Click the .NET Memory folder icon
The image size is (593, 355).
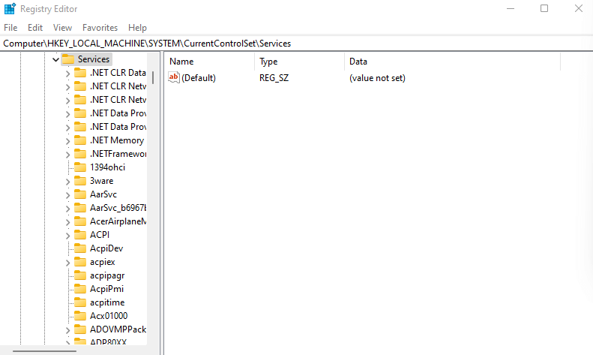(x=80, y=140)
